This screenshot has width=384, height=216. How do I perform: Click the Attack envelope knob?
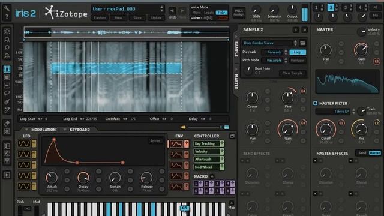click(52, 178)
